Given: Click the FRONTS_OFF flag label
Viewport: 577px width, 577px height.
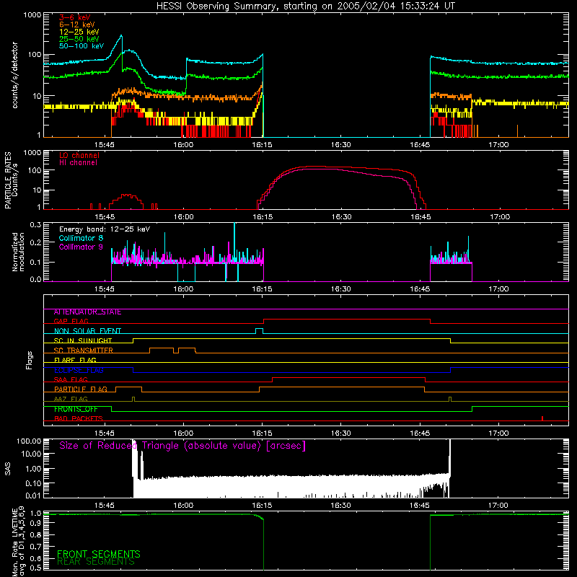Looking at the screenshot, I should (x=76, y=409).
